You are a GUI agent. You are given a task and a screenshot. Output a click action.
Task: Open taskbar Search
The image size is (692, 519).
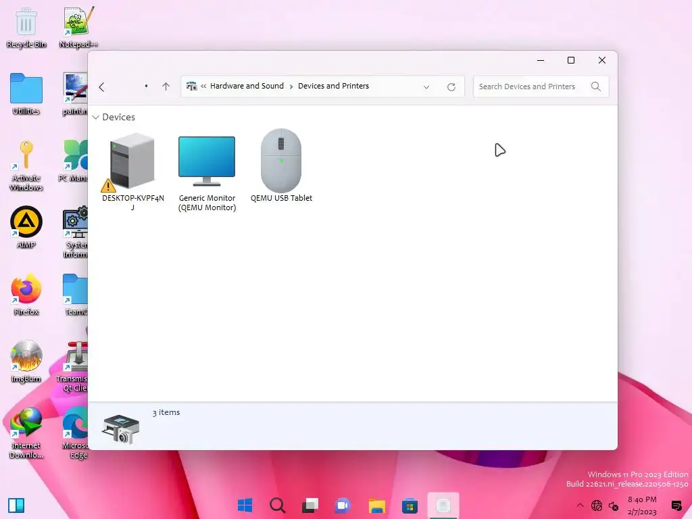click(278, 505)
